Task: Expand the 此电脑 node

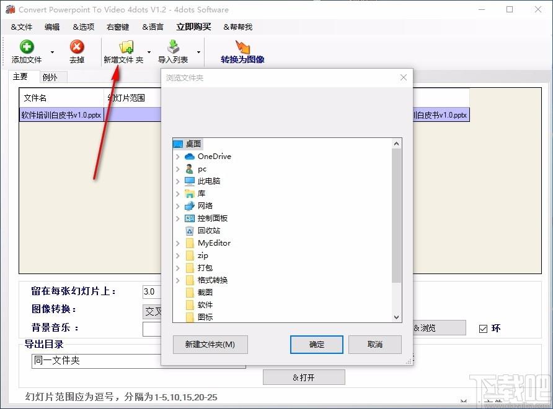Action: 178,181
